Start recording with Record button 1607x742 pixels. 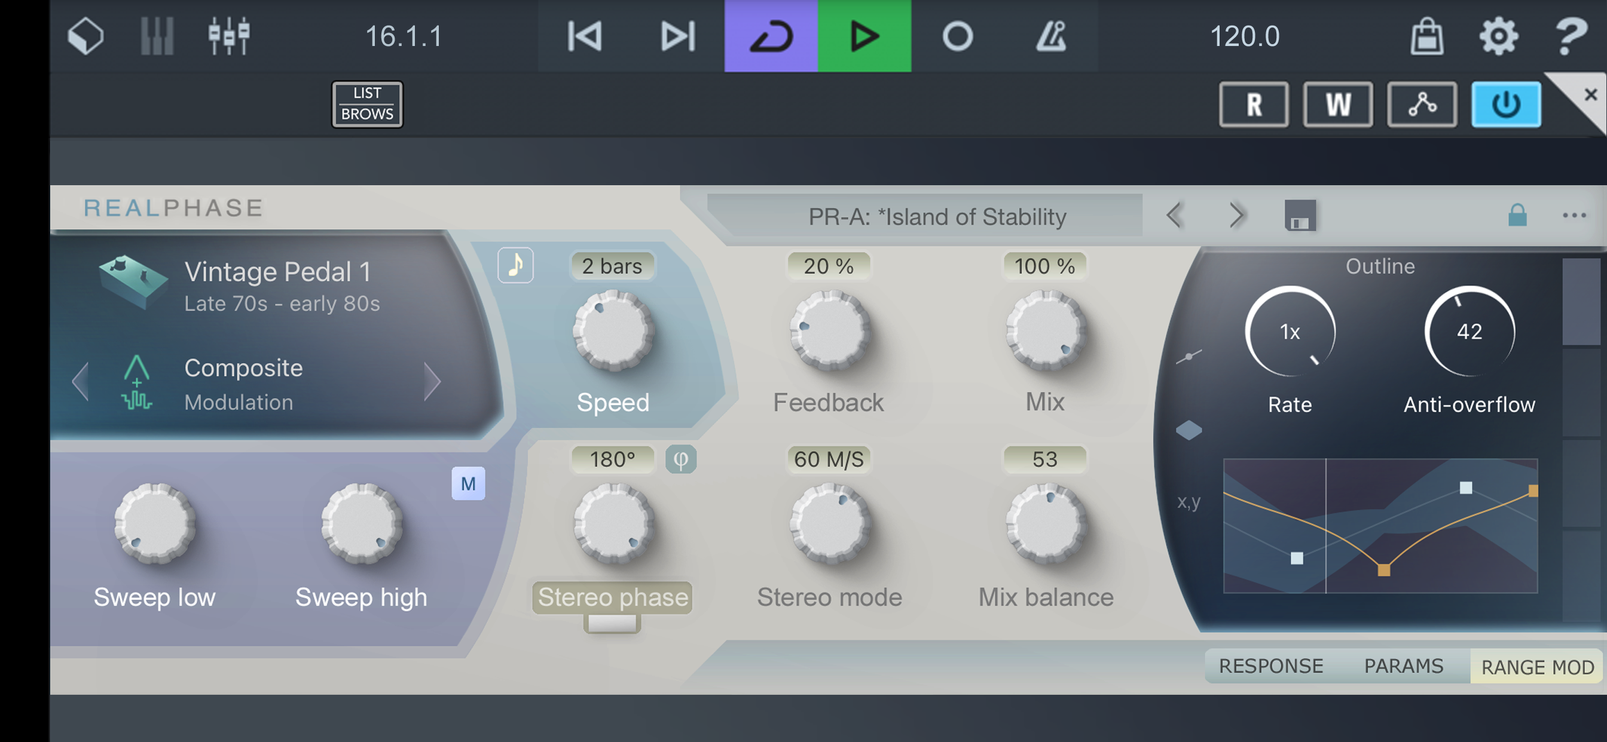pos(958,36)
